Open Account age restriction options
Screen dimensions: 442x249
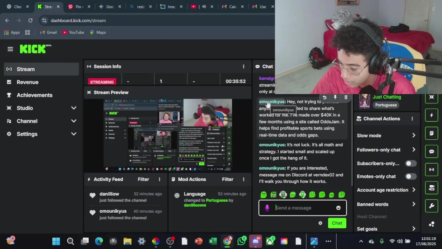click(386, 190)
